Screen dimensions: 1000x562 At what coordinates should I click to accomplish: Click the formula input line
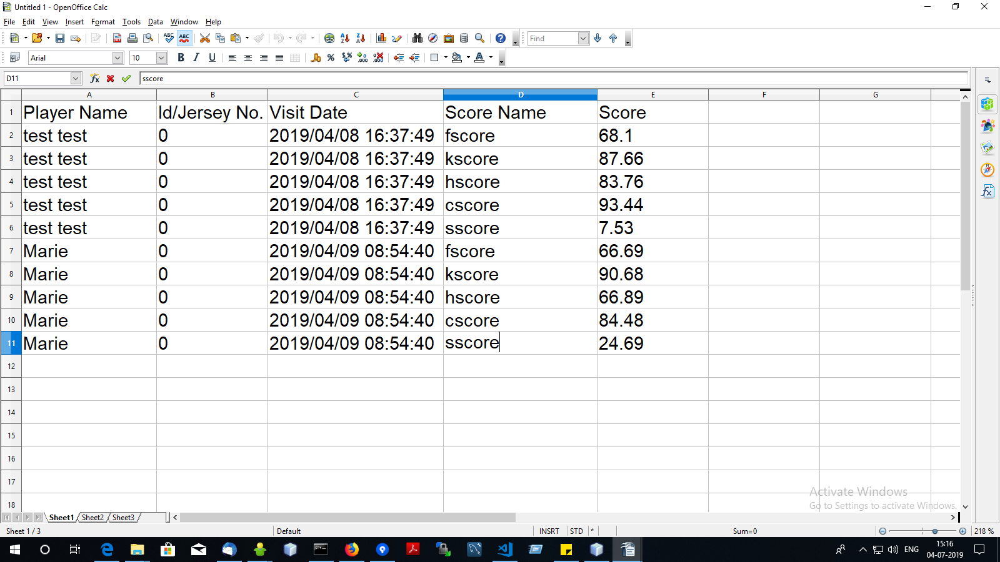[553, 79]
